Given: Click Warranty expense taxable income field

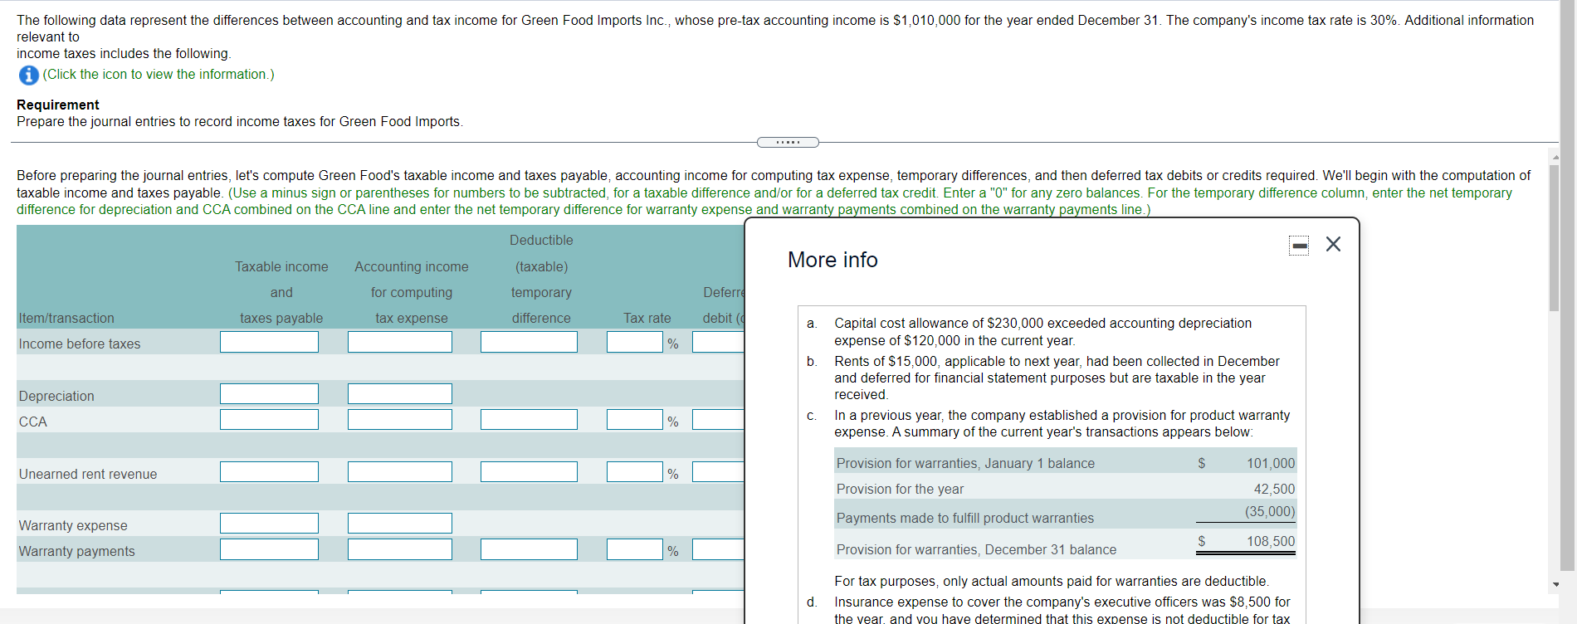Looking at the screenshot, I should pos(269,524).
